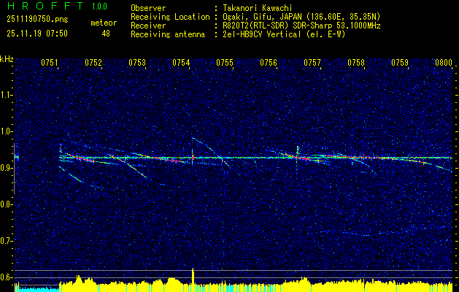Click the 0758 time marker
The image size is (459, 292).
(x=356, y=63)
